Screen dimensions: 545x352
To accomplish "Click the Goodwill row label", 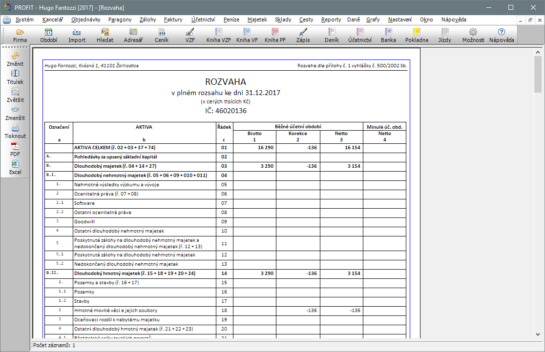I will tap(84, 221).
